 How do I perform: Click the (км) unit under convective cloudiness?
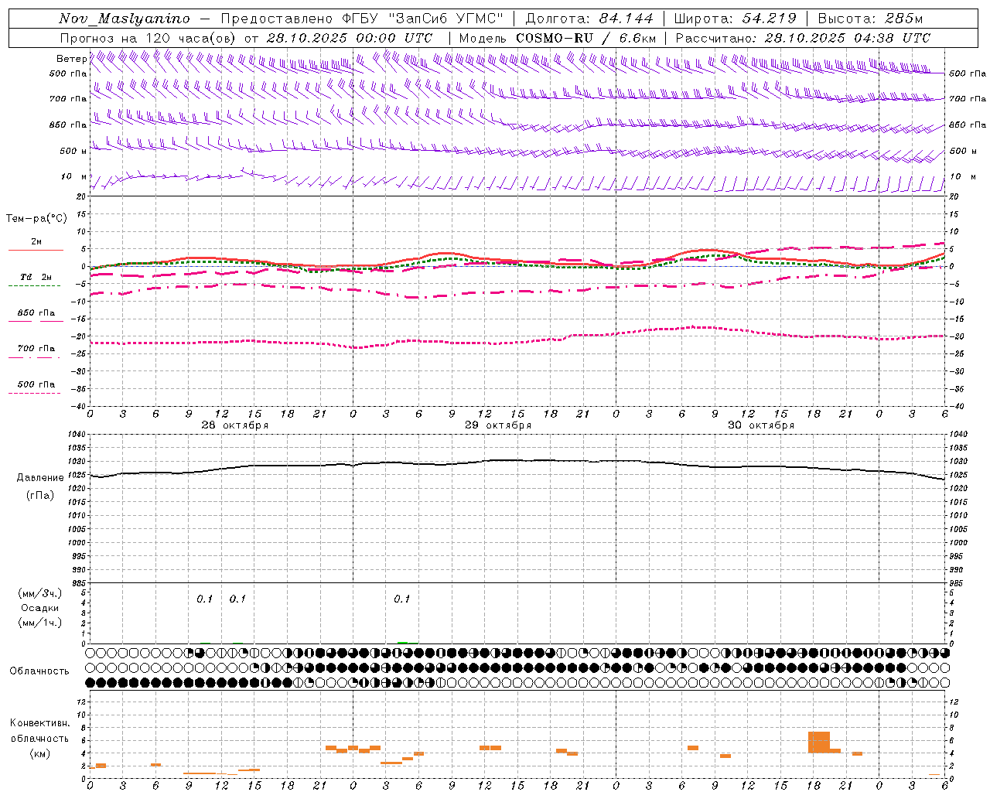39,753
